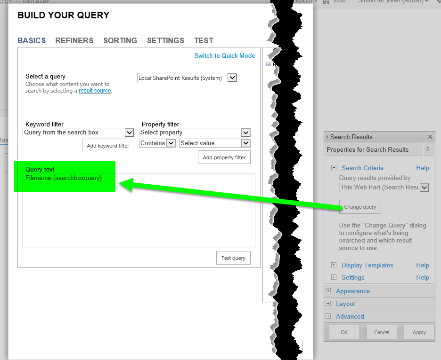Image resolution: width=441 pixels, height=360 pixels.
Task: Click the Search Criteria heading link
Action: click(362, 168)
